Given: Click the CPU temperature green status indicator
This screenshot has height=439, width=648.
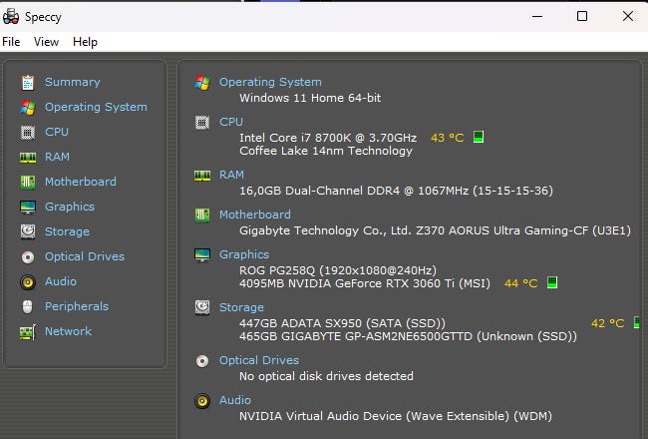Looking at the screenshot, I should pyautogui.click(x=479, y=137).
